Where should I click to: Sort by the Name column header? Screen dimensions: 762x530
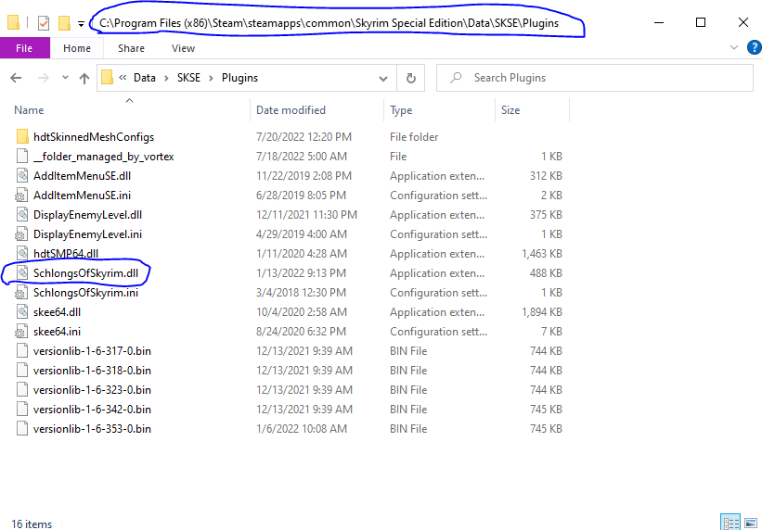point(29,110)
